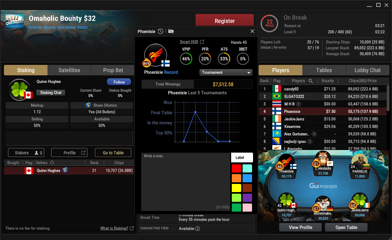Click the 3BET 0% stat circle
This screenshot has height=240, width=392.
coord(243,59)
